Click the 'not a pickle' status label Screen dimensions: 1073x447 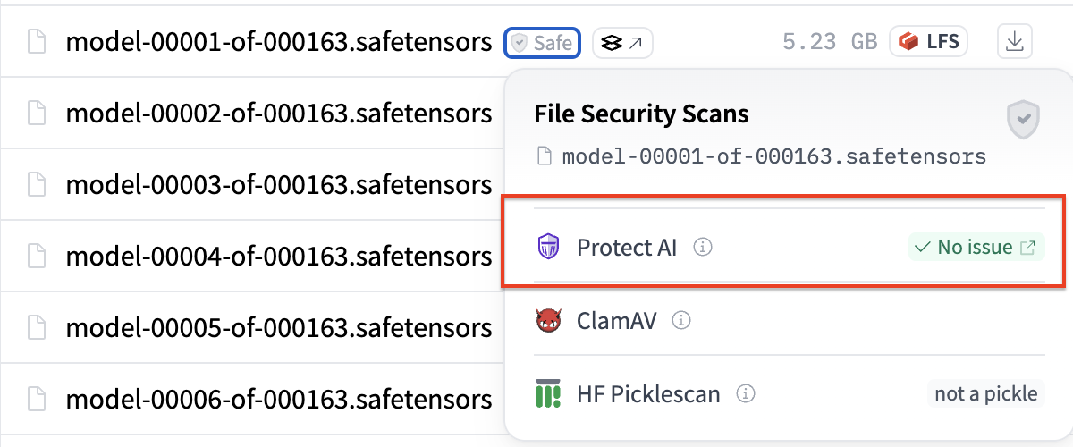(x=986, y=393)
